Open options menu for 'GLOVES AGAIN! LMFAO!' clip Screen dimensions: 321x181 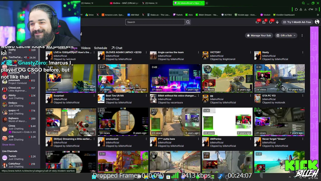(146, 52)
